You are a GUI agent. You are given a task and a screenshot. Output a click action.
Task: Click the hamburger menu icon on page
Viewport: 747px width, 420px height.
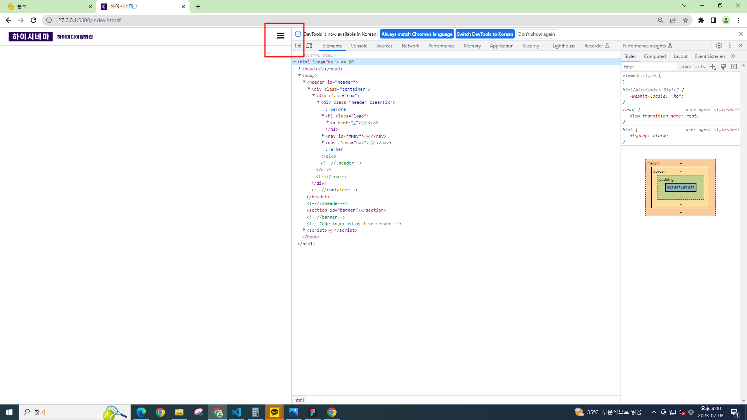click(281, 36)
